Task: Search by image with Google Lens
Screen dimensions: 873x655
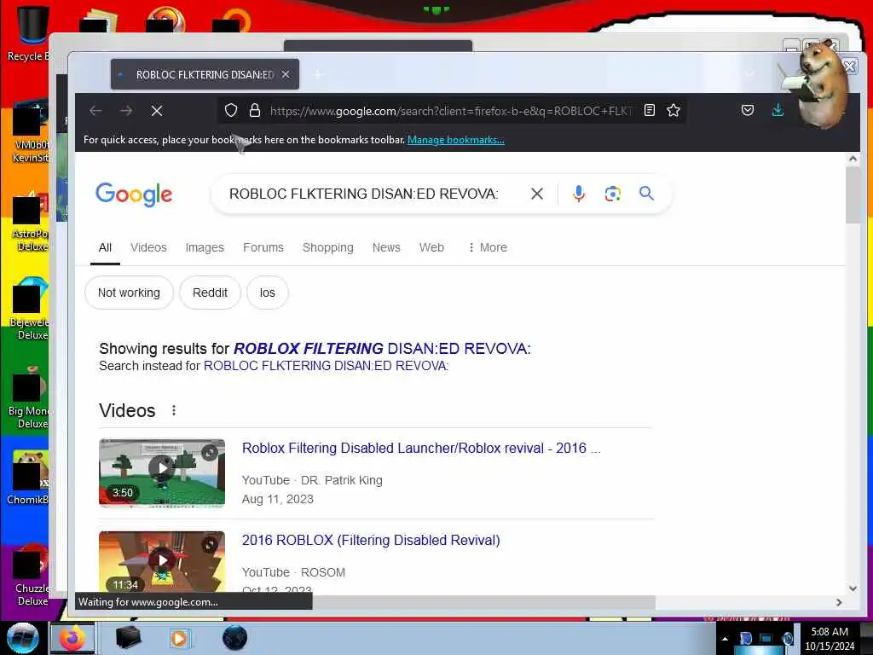Action: (x=612, y=194)
